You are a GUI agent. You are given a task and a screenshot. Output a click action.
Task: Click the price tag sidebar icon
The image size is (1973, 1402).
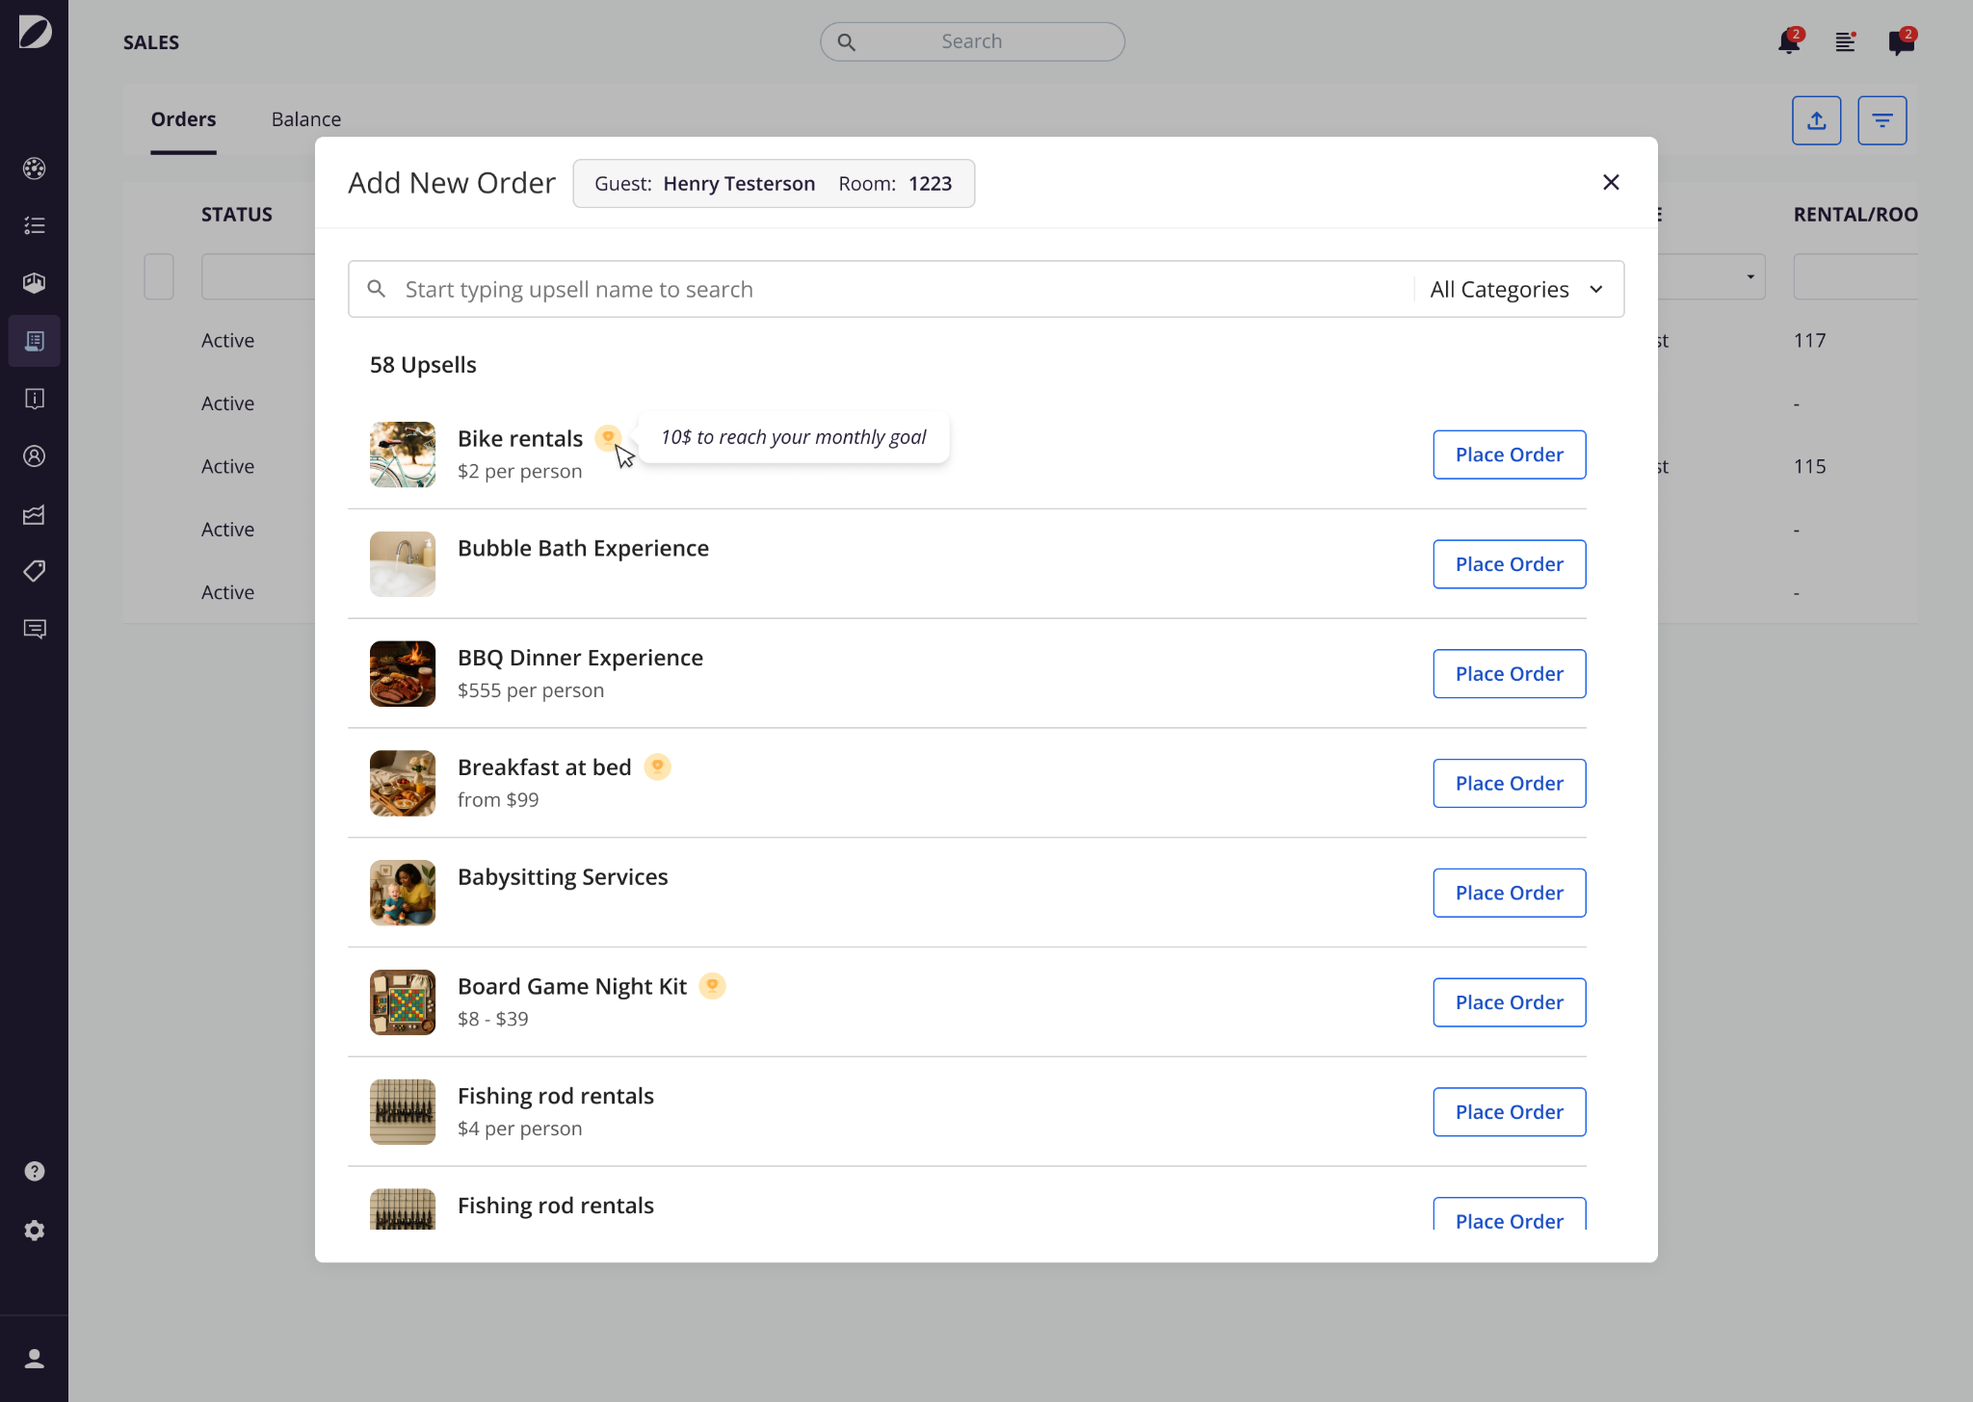(x=35, y=571)
